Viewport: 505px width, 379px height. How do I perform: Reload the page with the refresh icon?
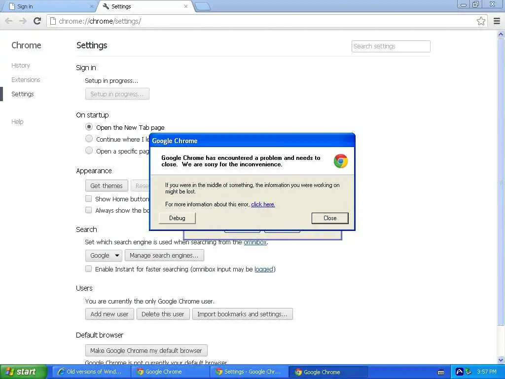37,21
